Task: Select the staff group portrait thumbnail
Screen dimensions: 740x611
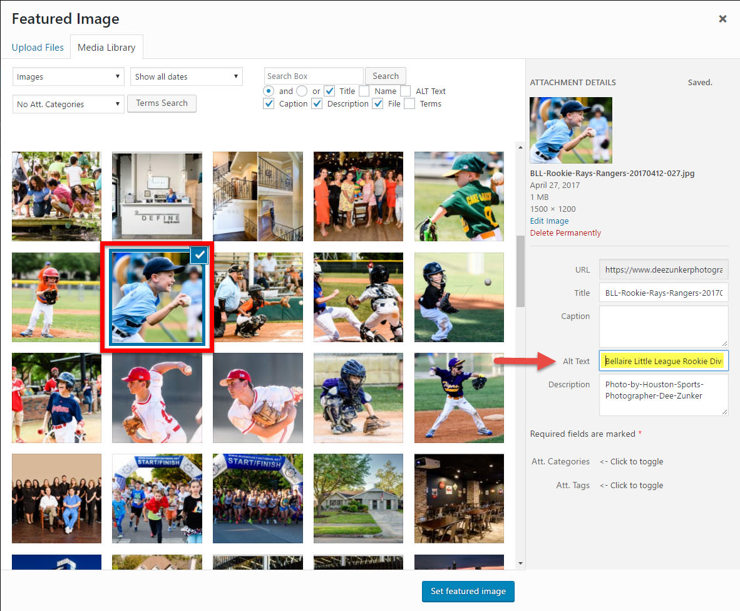Action: 56,499
